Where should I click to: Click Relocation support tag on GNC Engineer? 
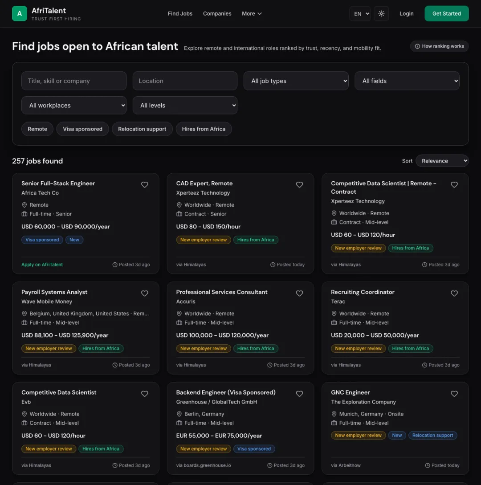432,435
